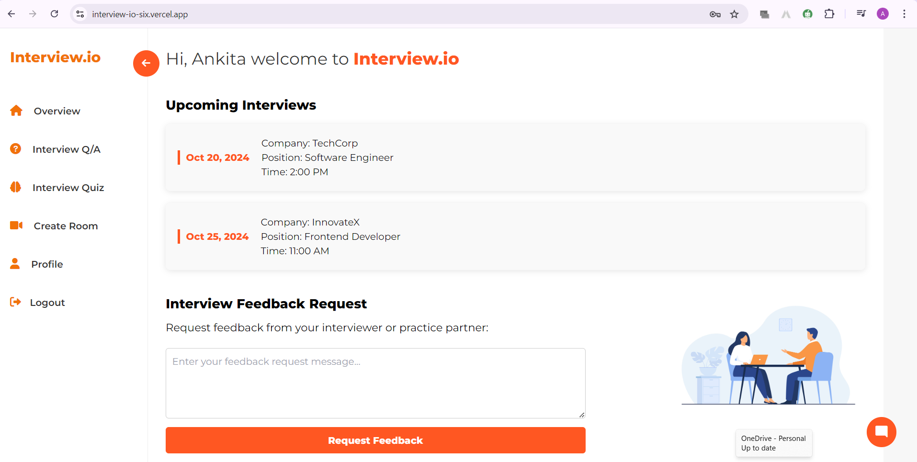
Task: Open the orange chat bubble widget
Action: (x=881, y=432)
